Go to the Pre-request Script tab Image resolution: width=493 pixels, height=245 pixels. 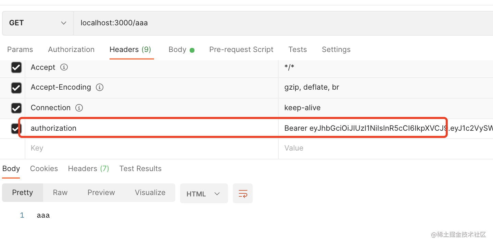(x=241, y=50)
